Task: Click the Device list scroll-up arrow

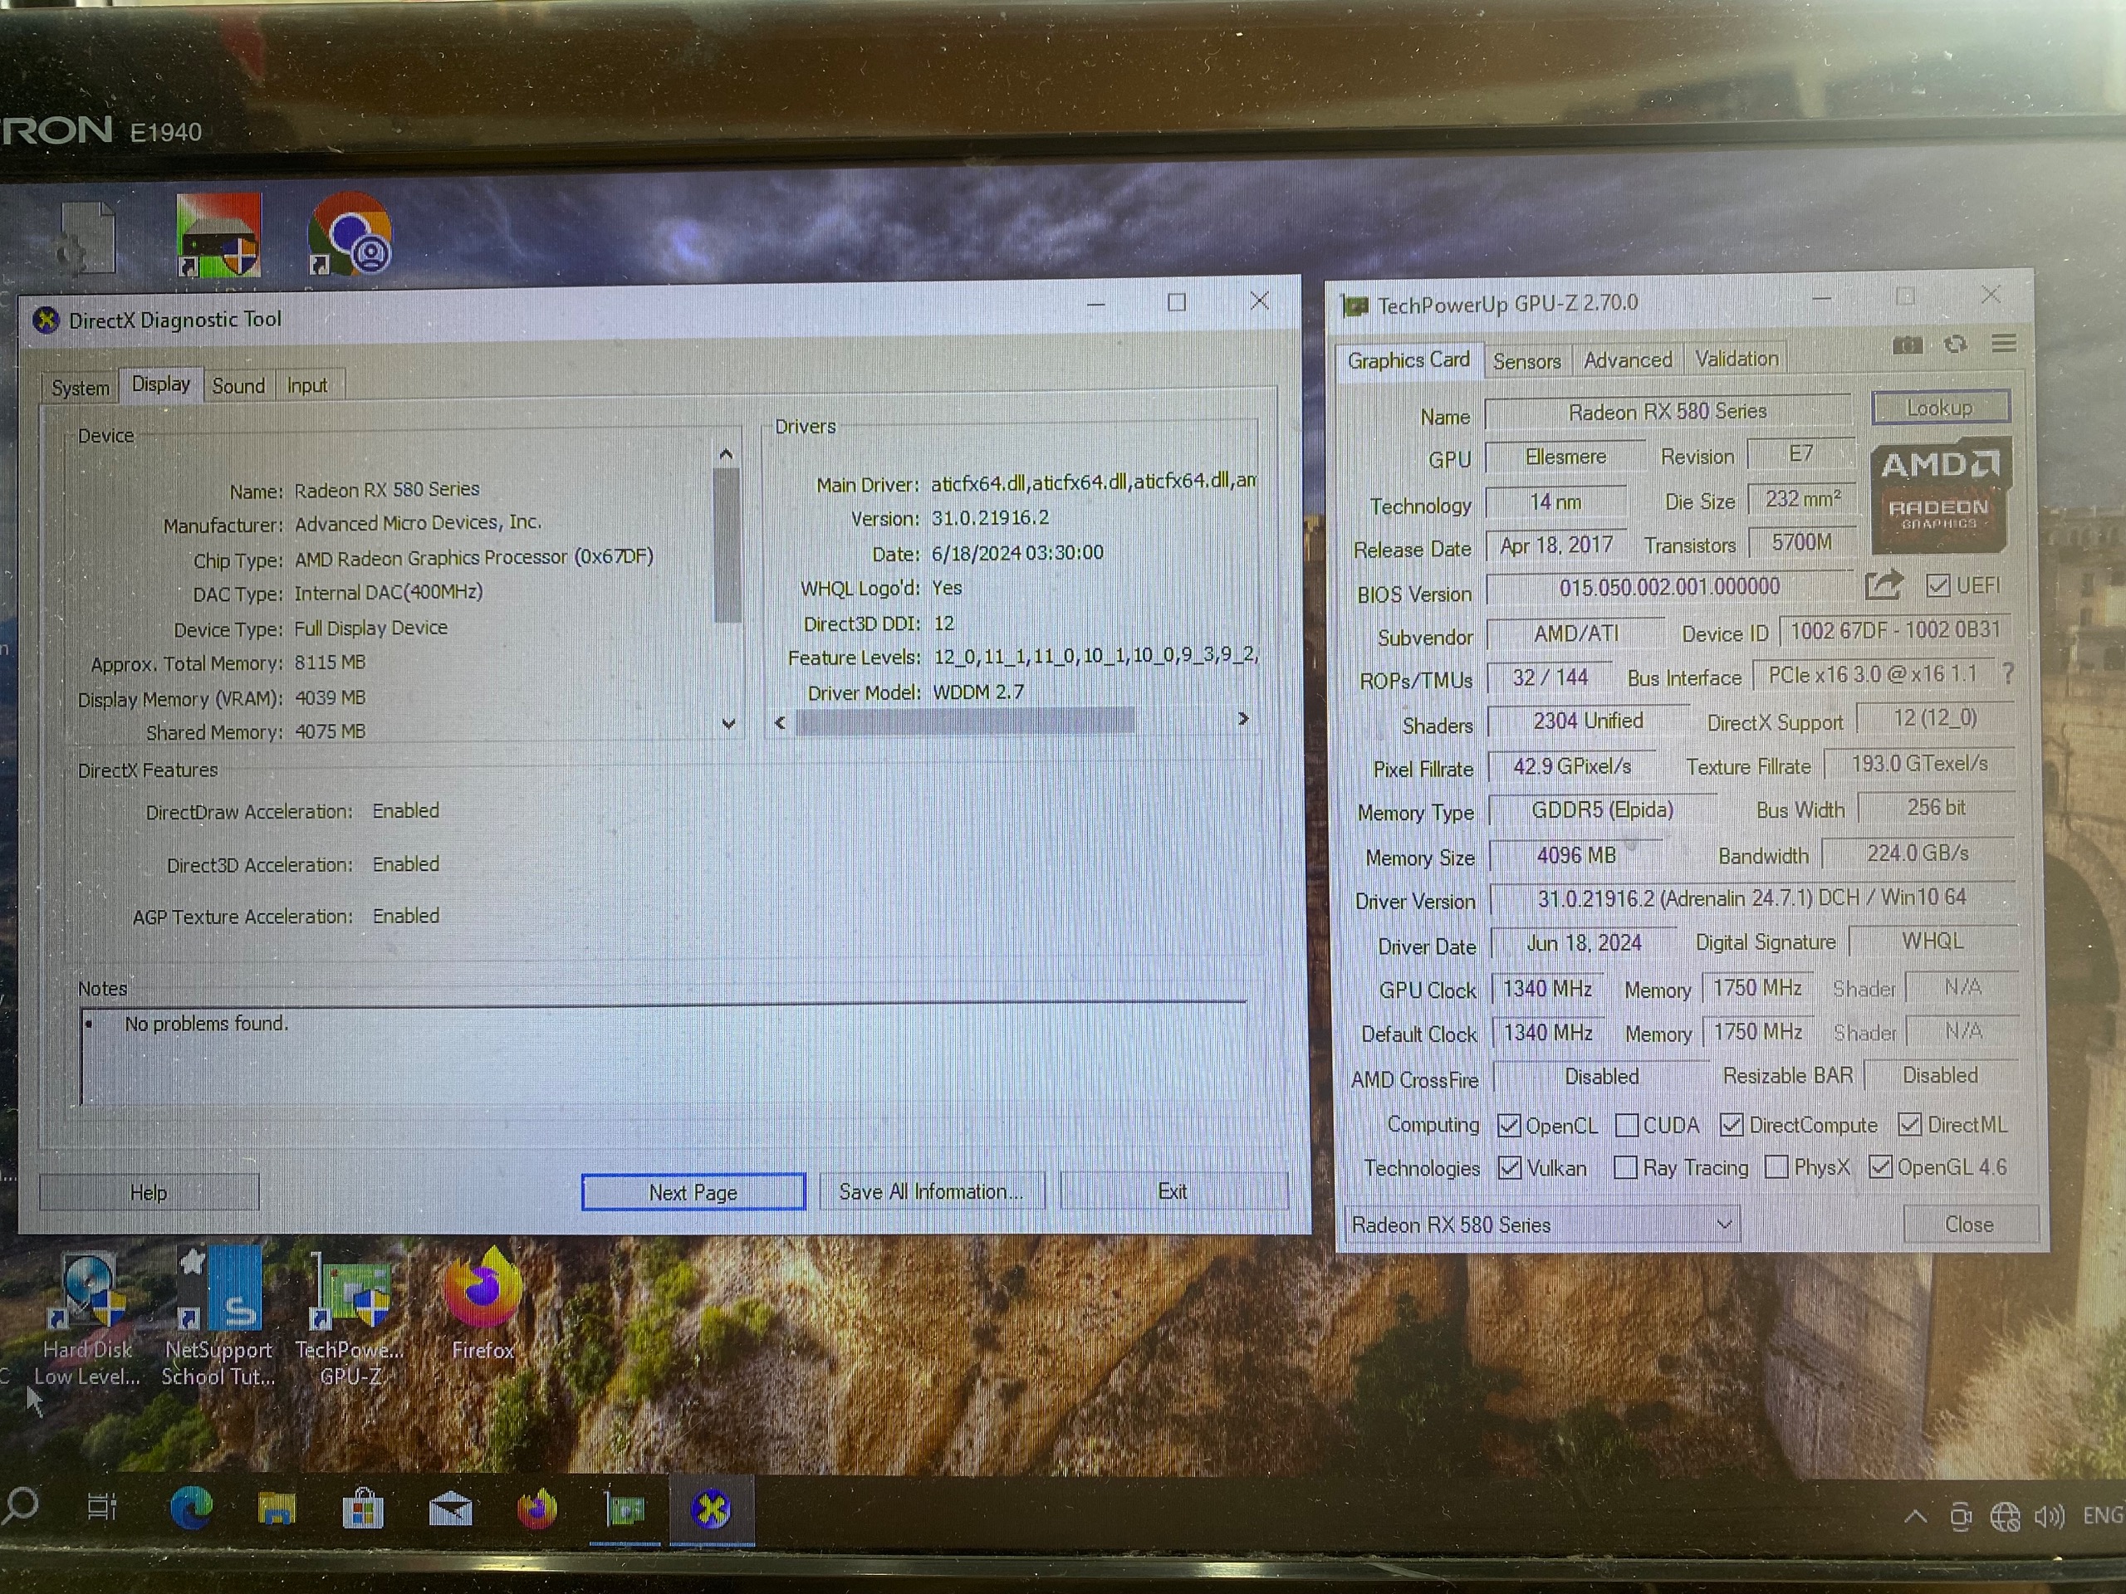Action: 727,453
